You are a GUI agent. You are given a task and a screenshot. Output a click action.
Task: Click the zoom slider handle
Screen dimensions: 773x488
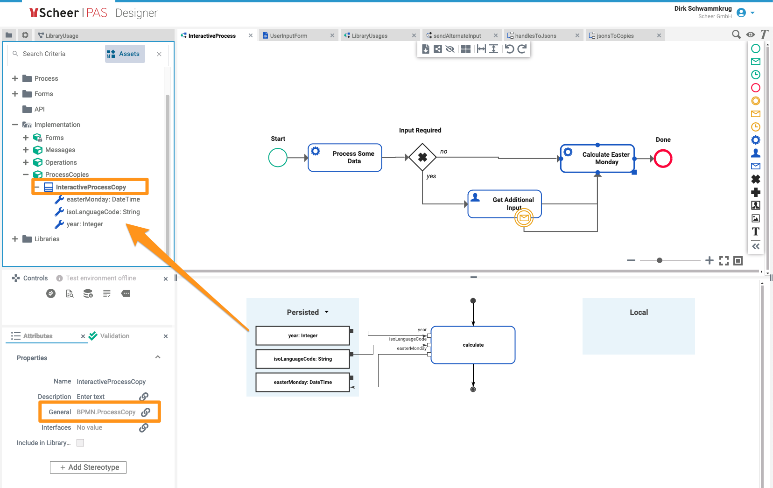click(x=659, y=260)
